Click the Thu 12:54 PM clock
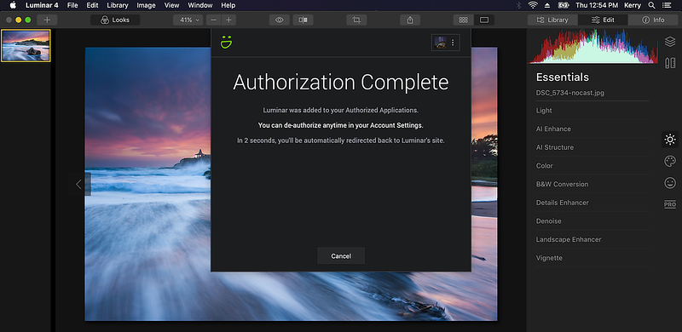The width and height of the screenshot is (682, 332). pos(597,5)
